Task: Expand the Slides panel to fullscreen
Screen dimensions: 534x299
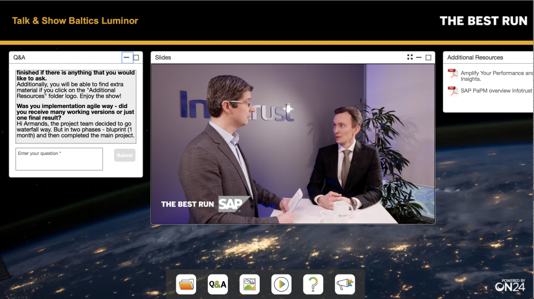Action: [x=410, y=57]
